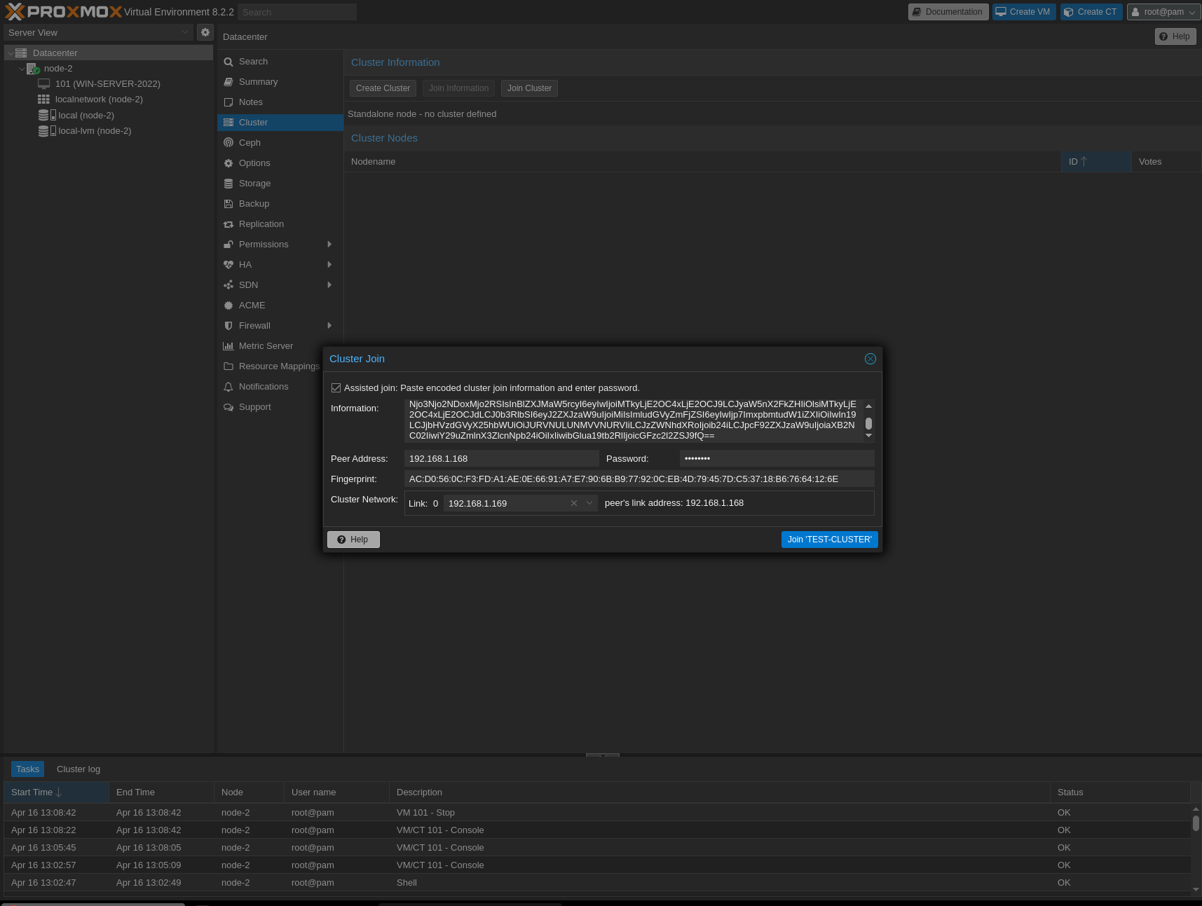This screenshot has height=906, width=1202.
Task: Open the Link 0 network dropdown
Action: [589, 503]
